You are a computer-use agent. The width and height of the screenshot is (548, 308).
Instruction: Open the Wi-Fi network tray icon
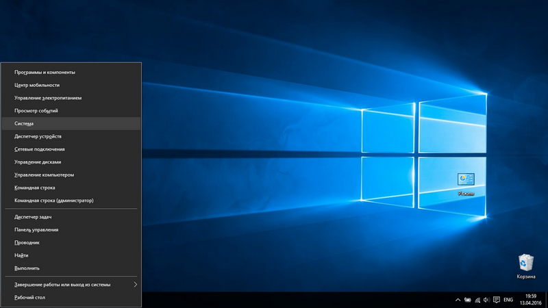click(x=477, y=300)
